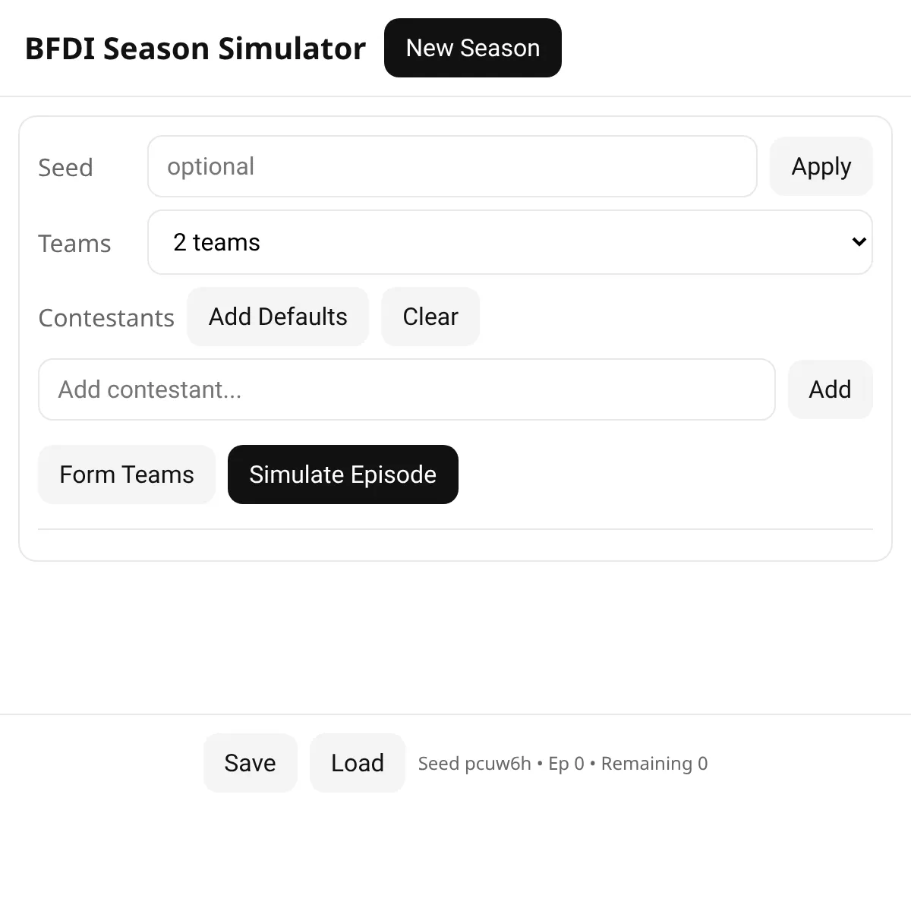Screen dimensions: 911x911
Task: Click the Remaining 0 status text
Action: coord(654,764)
